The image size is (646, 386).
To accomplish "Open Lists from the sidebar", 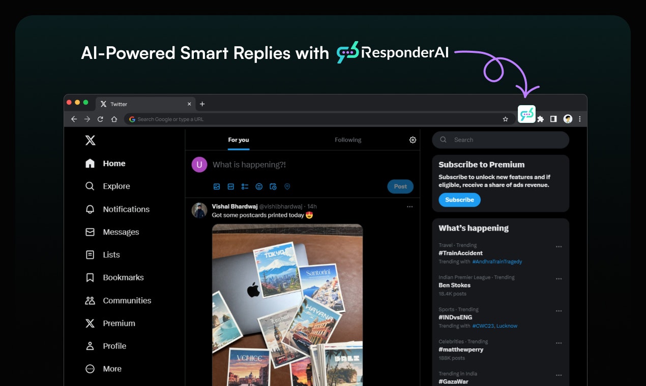I will [x=103, y=255].
